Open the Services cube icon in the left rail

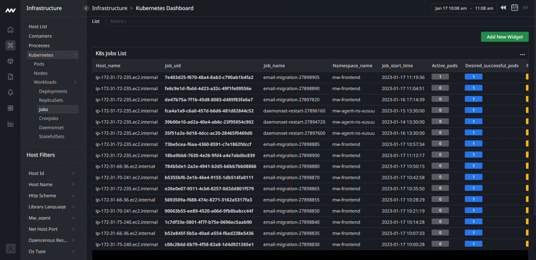[10, 60]
